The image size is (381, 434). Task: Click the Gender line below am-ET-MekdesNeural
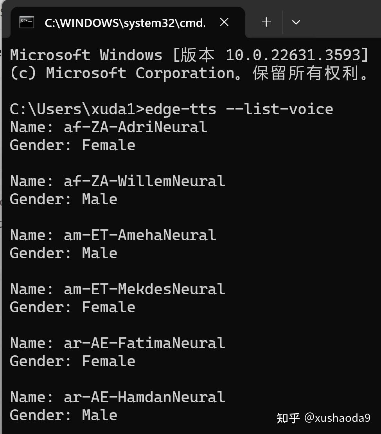click(x=72, y=307)
